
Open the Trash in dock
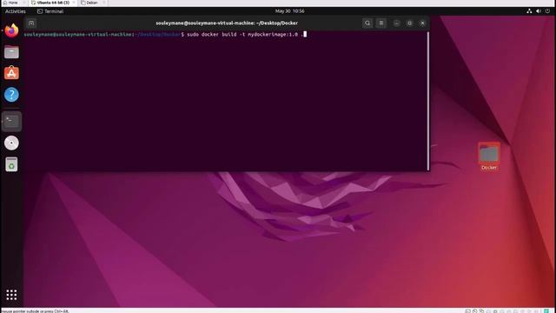[x=11, y=164]
